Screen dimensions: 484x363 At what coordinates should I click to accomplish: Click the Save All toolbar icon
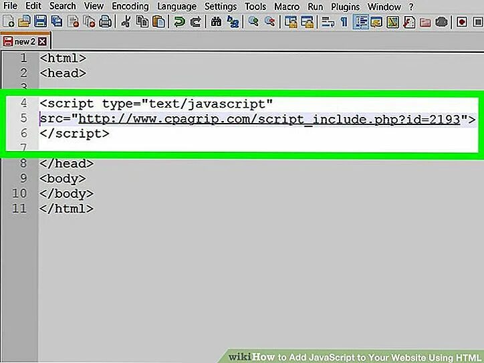(57, 22)
